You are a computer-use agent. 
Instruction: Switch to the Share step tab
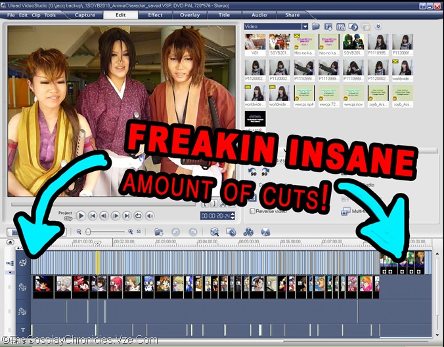point(292,14)
